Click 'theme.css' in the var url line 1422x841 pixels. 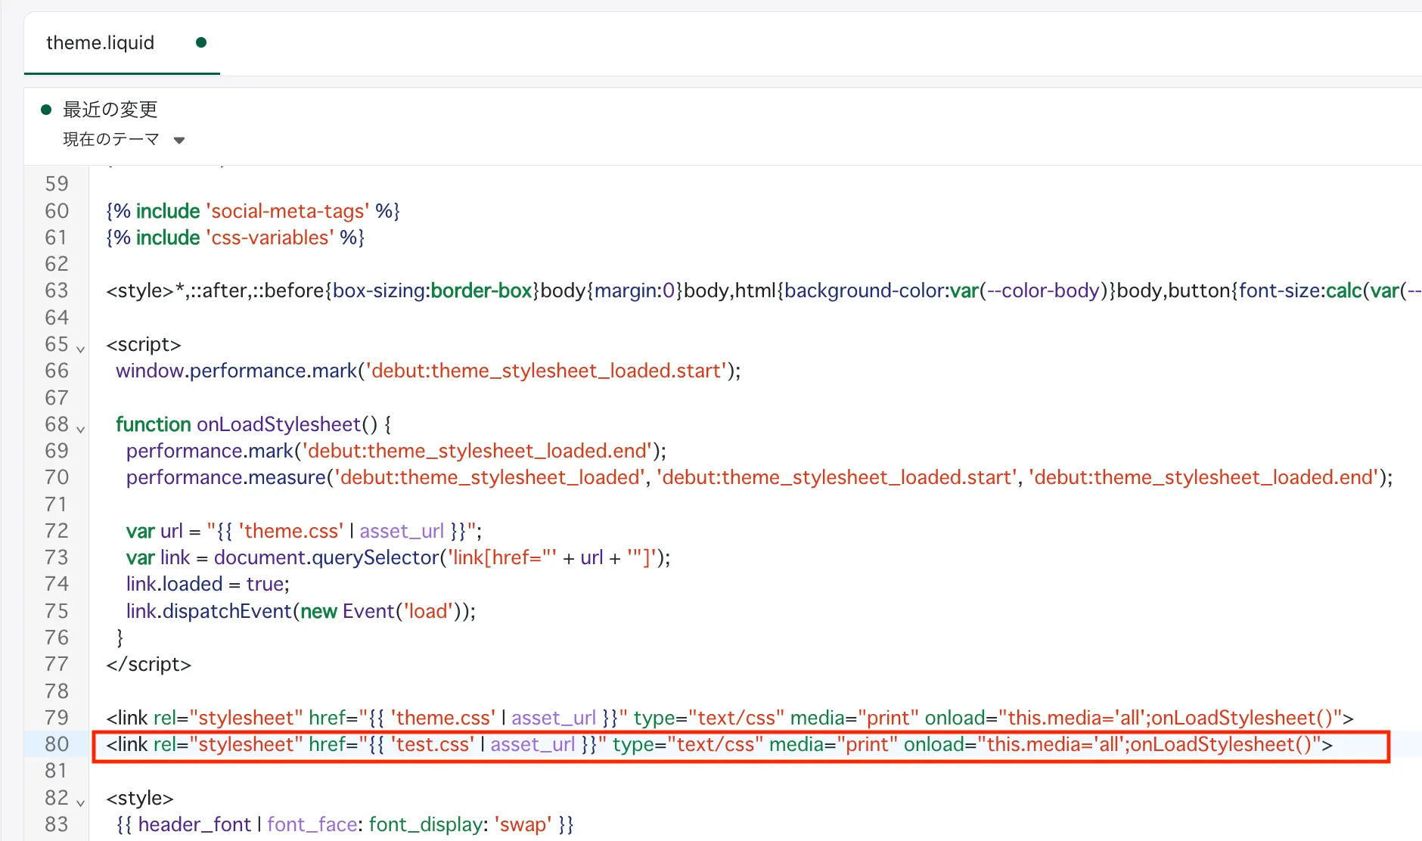[291, 531]
